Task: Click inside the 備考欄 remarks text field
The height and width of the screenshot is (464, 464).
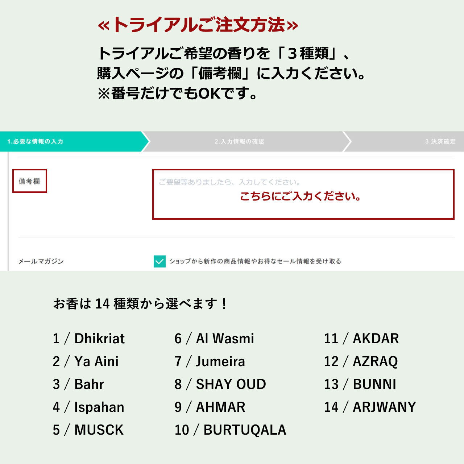Action: pyautogui.click(x=303, y=194)
